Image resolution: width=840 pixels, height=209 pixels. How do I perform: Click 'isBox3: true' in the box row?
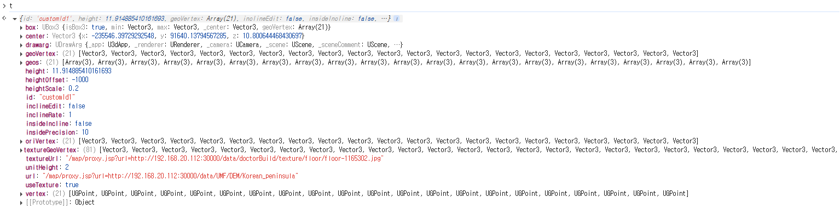[x=85, y=27]
